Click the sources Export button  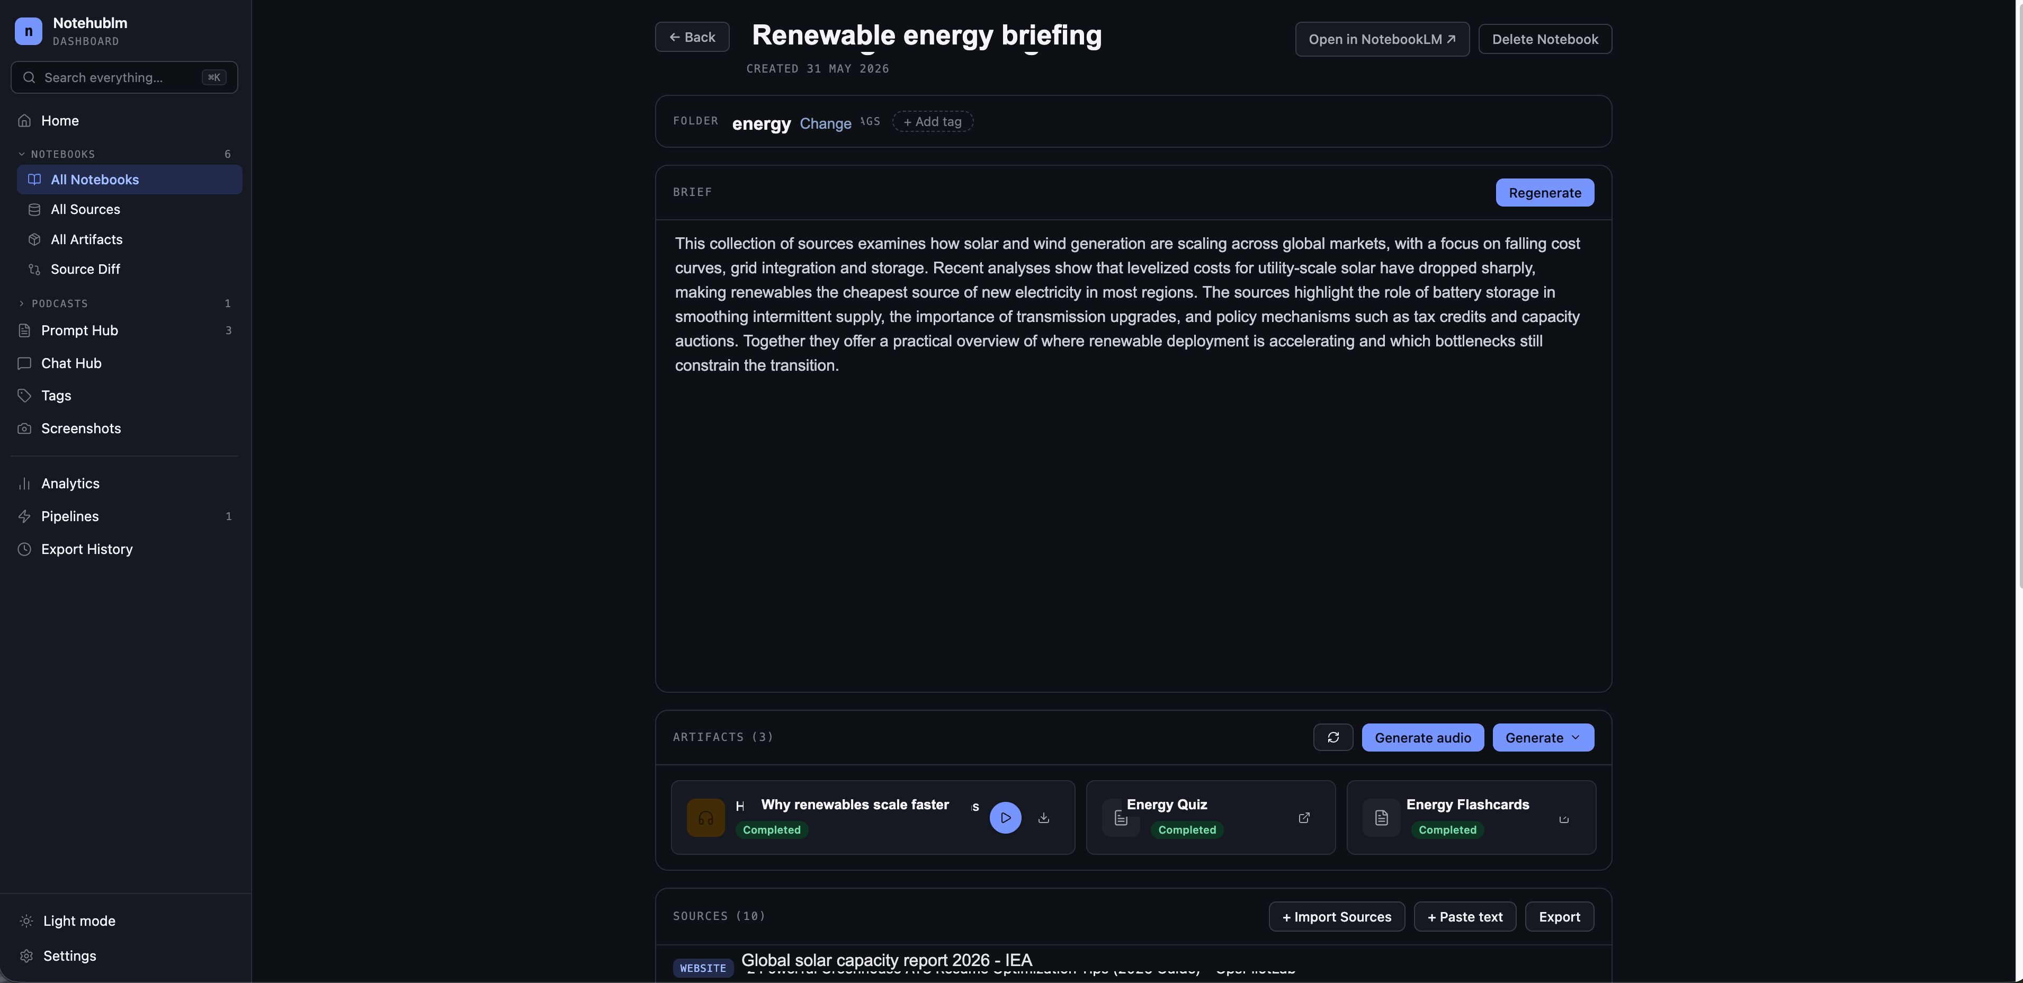tap(1559, 916)
